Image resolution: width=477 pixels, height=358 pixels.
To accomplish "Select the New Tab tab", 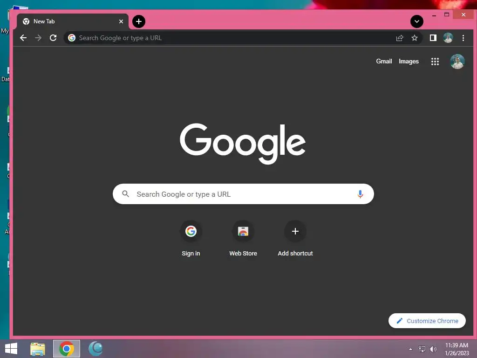I will pos(73,21).
